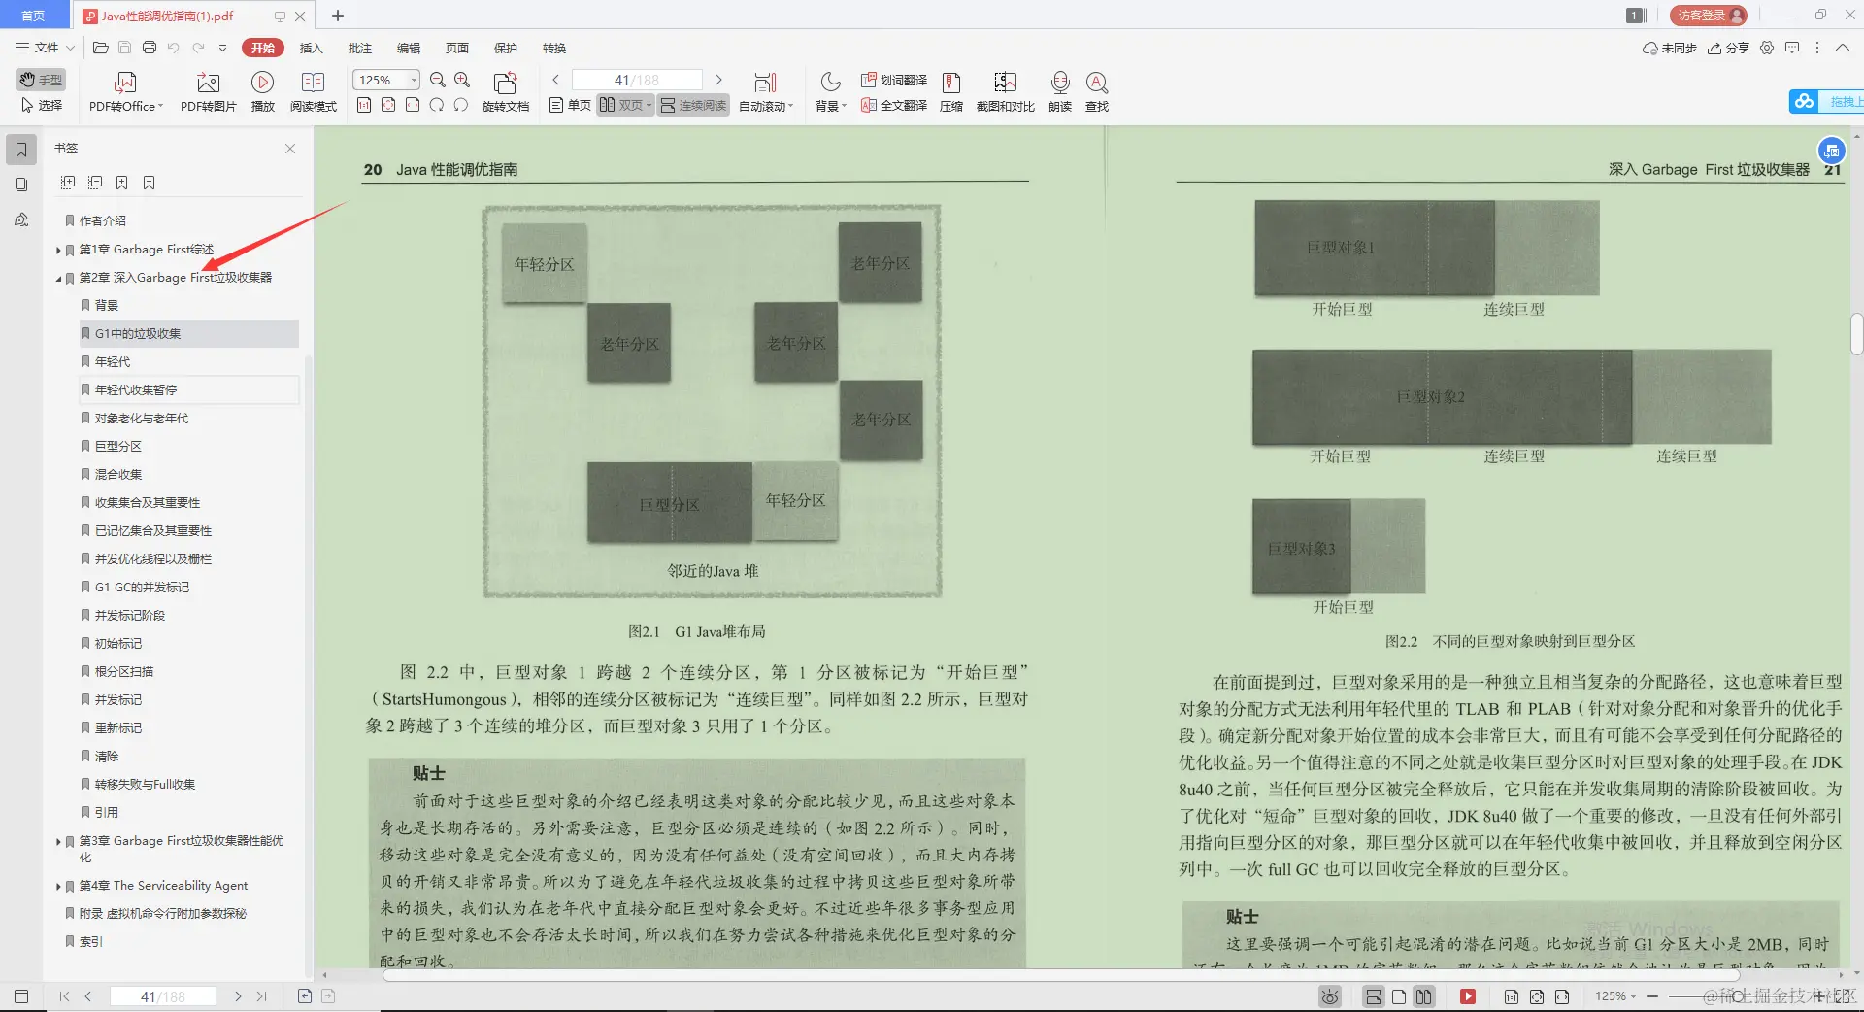Open the PDF转Office converter
This screenshot has height=1012, width=1864.
[122, 90]
